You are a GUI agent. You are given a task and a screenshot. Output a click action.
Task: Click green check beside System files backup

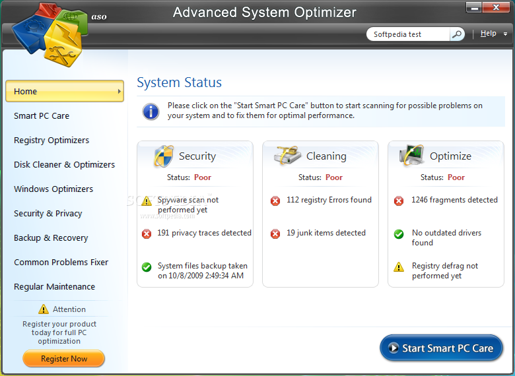click(147, 266)
